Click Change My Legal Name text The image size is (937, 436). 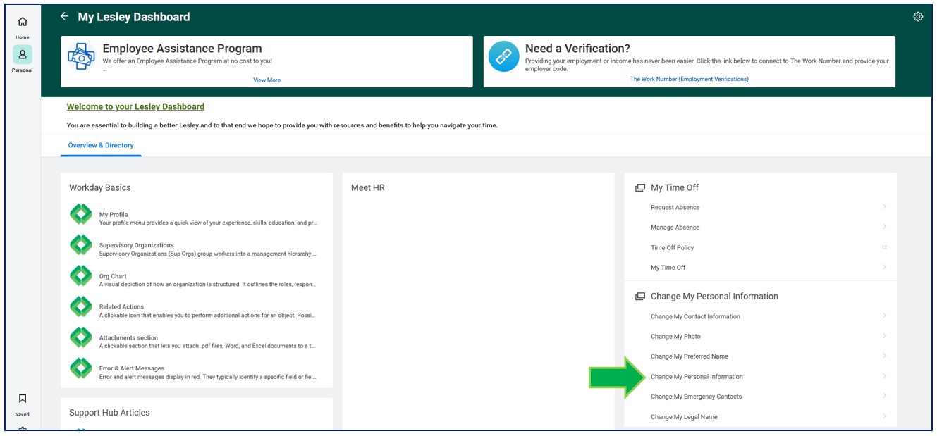[x=684, y=417]
